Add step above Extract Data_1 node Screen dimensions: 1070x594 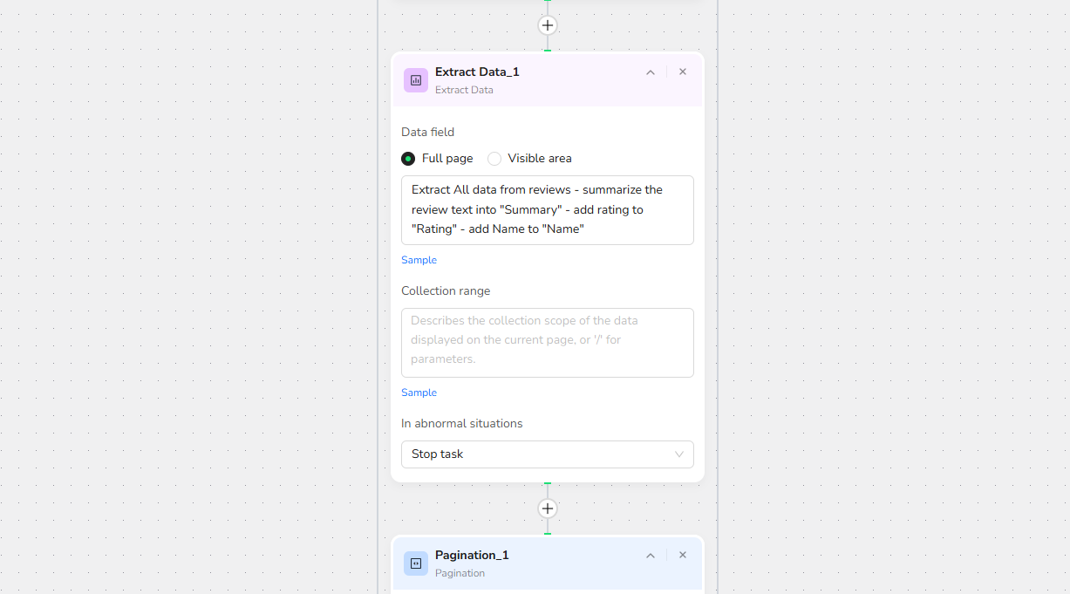[x=548, y=25]
